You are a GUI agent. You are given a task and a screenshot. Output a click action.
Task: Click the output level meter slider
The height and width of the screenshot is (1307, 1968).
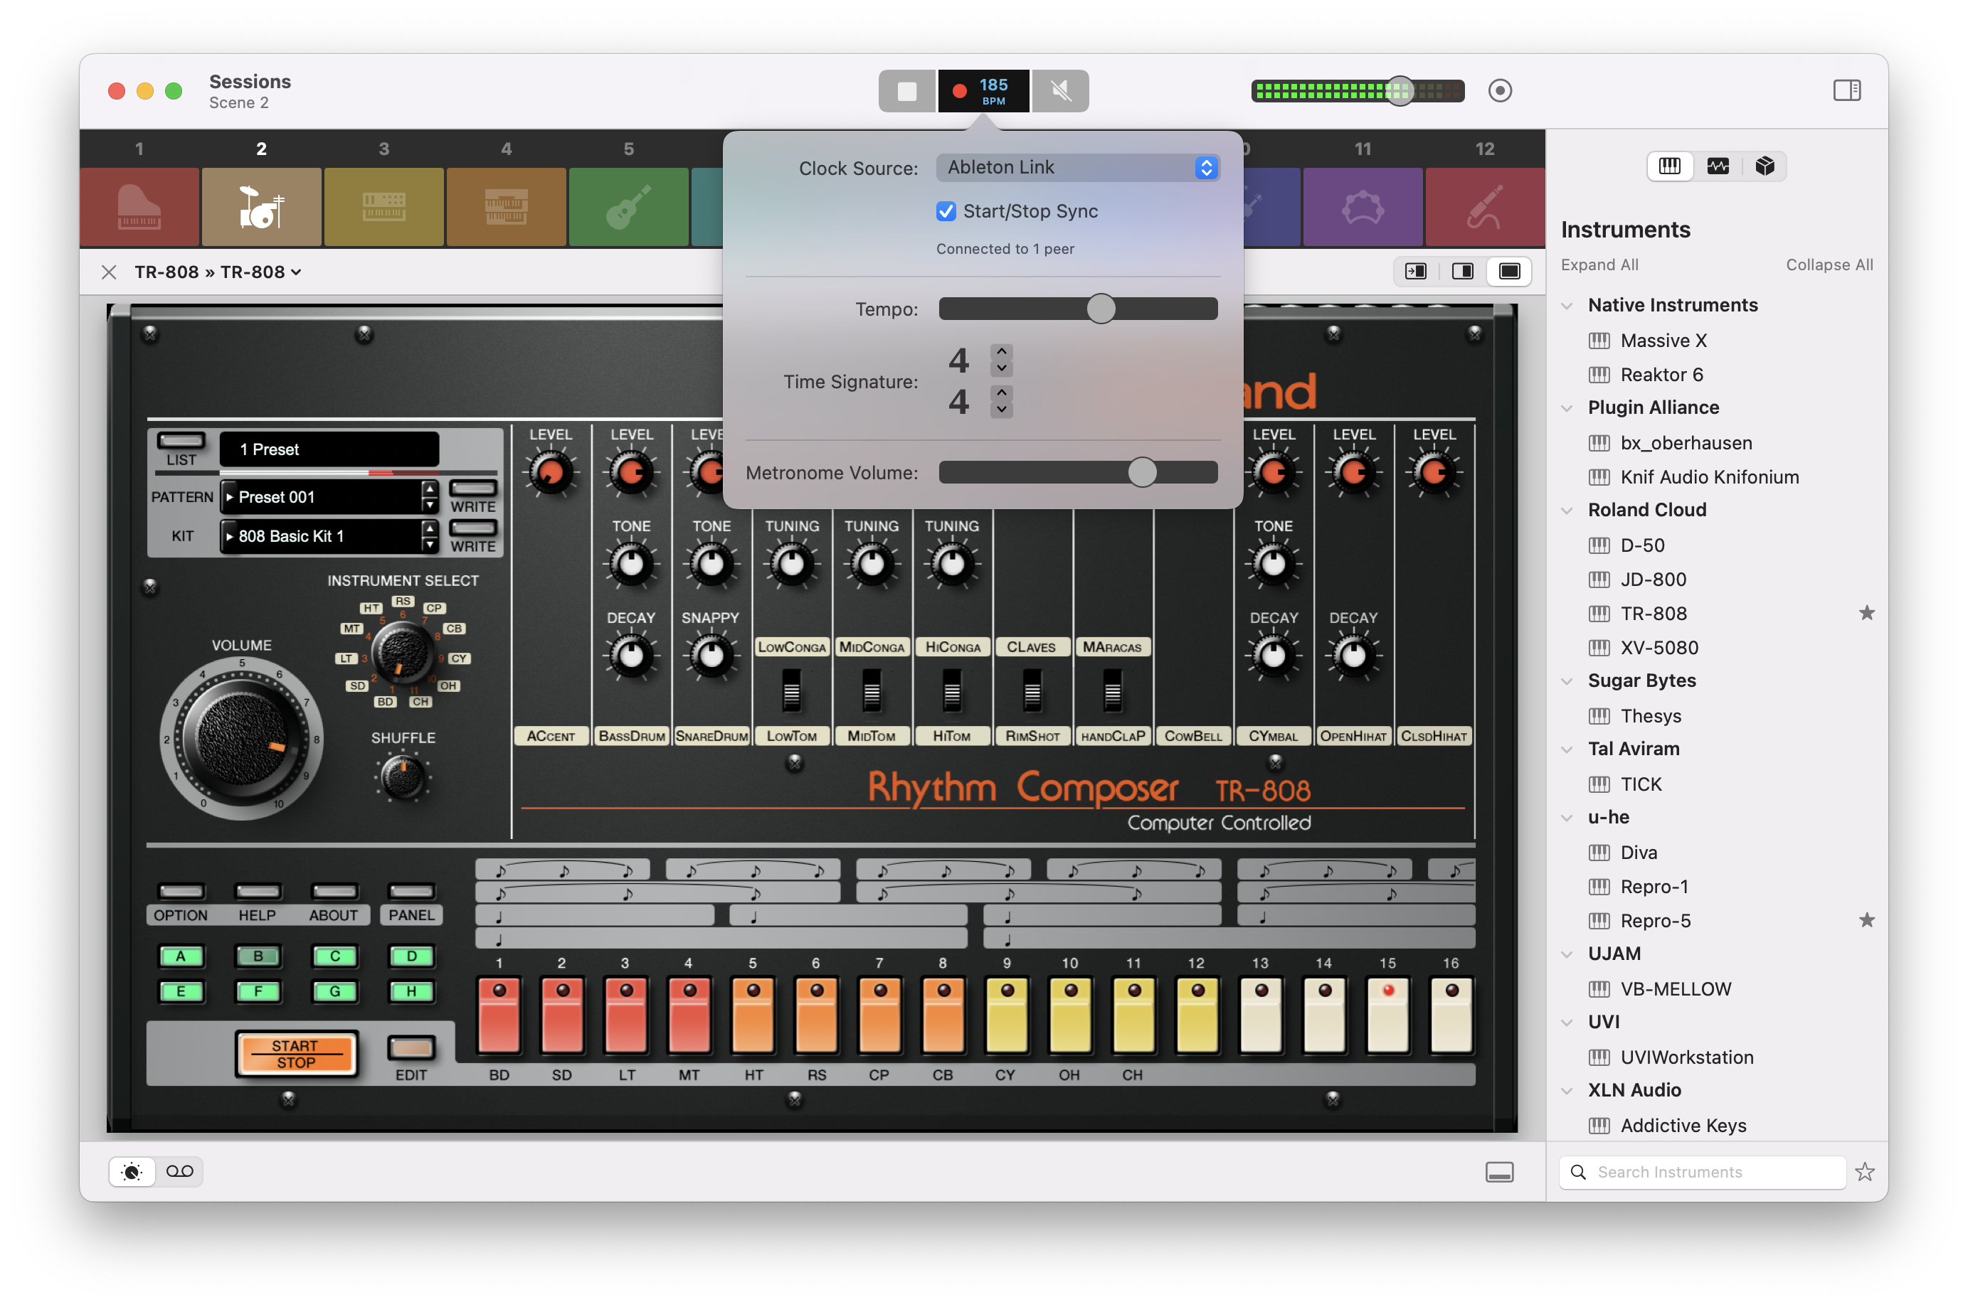(x=1358, y=91)
